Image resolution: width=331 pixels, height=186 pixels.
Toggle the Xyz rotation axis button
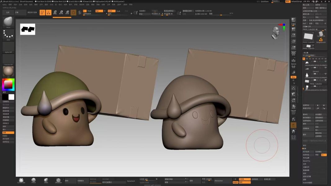point(293,77)
